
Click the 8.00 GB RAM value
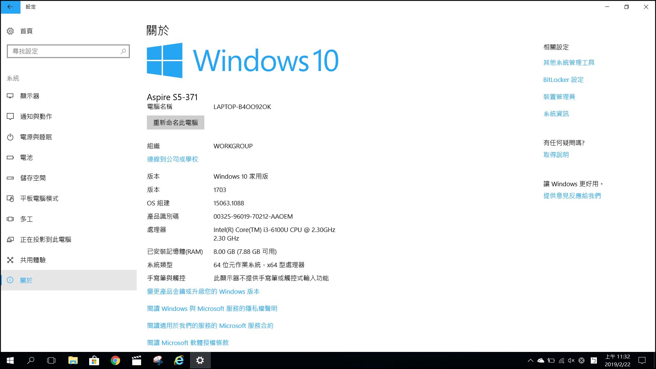[x=245, y=252]
